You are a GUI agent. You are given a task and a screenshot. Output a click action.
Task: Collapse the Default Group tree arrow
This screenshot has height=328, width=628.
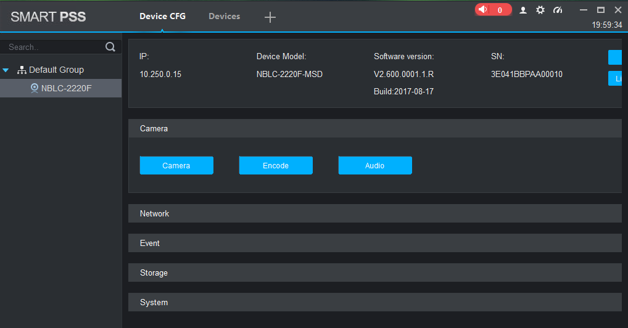[6, 70]
